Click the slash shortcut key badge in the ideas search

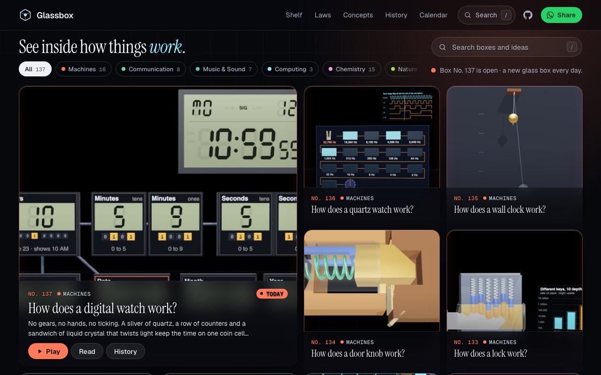point(571,47)
